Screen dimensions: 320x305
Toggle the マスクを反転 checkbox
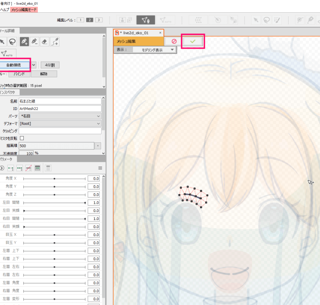[22, 138]
